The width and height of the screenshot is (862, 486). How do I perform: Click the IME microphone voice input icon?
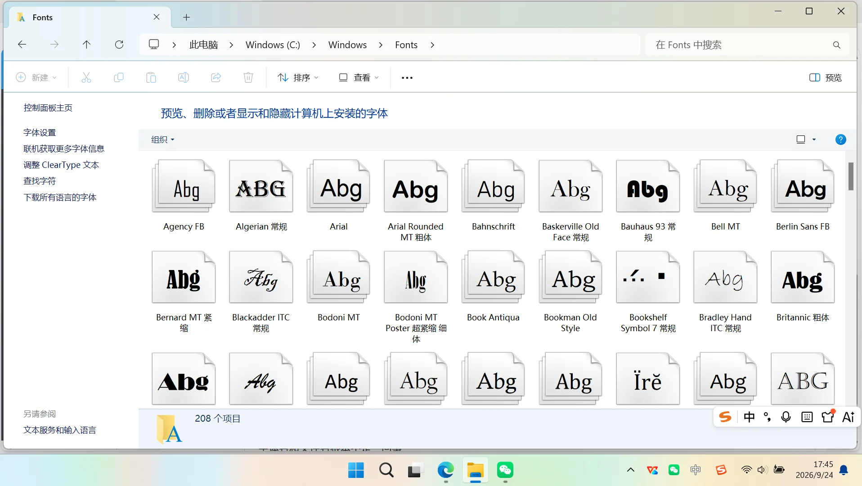pos(786,417)
